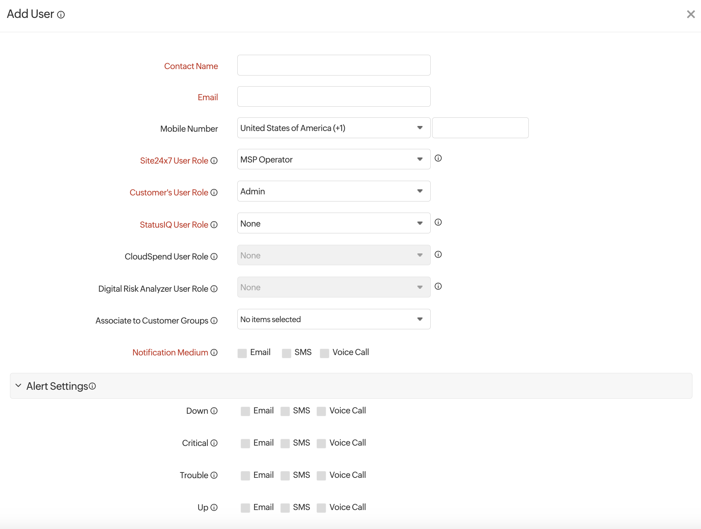Open Site24x7 User Role dropdown showing MSP Operator

[334, 159]
